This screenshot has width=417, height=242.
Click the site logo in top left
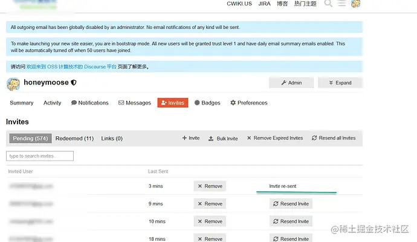pyautogui.click(x=36, y=4)
